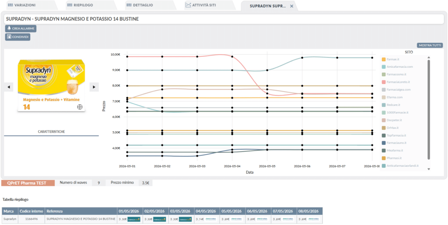Click the pharmacy logo in 02/05/2026 price cell
Screen dimensions: 448x225
coord(160,219)
